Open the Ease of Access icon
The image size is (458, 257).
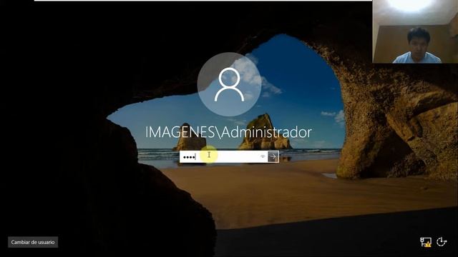[442, 242]
